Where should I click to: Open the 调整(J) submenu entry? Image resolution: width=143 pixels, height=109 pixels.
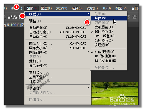click(58, 21)
